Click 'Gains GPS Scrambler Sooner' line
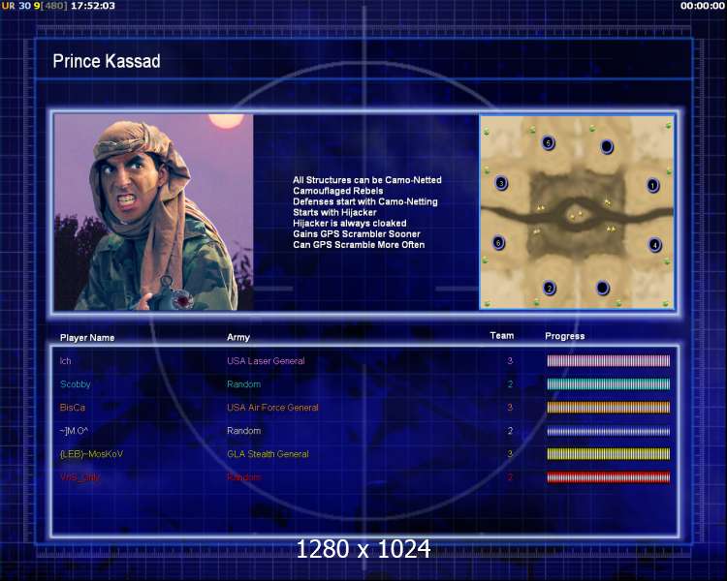 click(x=357, y=234)
